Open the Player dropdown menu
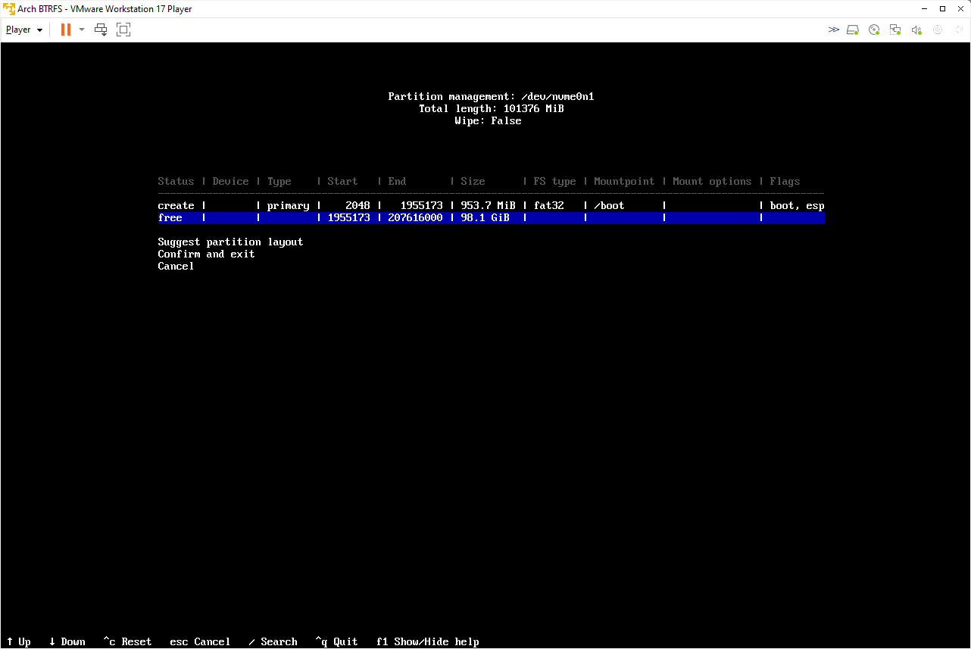The width and height of the screenshot is (971, 649). tap(24, 30)
